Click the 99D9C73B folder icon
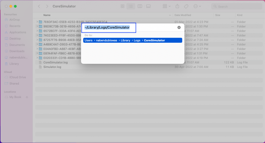Screen dimensions: 265x143 [x=40, y=27]
